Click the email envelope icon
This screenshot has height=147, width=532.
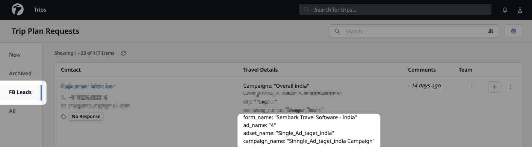[63, 106]
